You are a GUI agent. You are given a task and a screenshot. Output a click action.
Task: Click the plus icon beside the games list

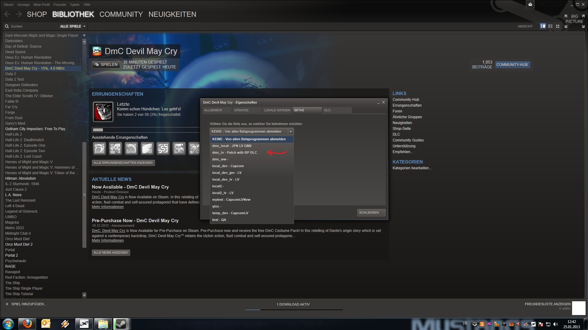(x=84, y=35)
